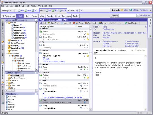This screenshot has height=115, width=153.
Task: Click inside the Search input field
Action: [127, 16]
